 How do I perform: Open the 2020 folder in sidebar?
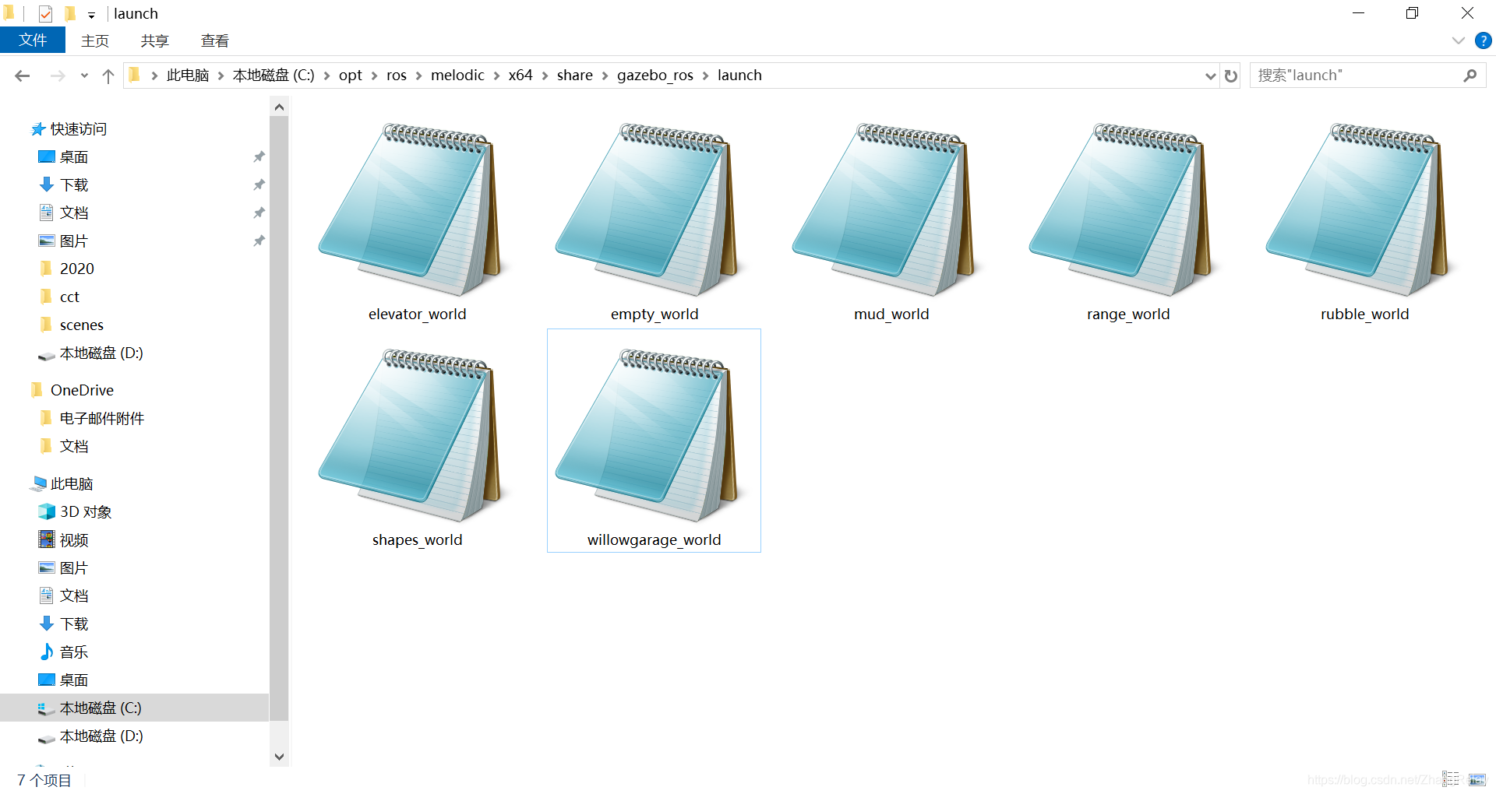pos(76,269)
